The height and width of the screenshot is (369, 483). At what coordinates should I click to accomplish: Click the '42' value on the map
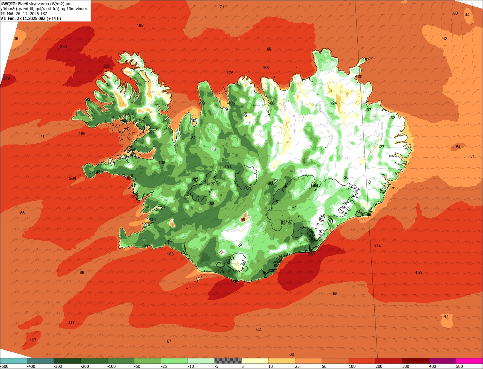tap(445, 38)
